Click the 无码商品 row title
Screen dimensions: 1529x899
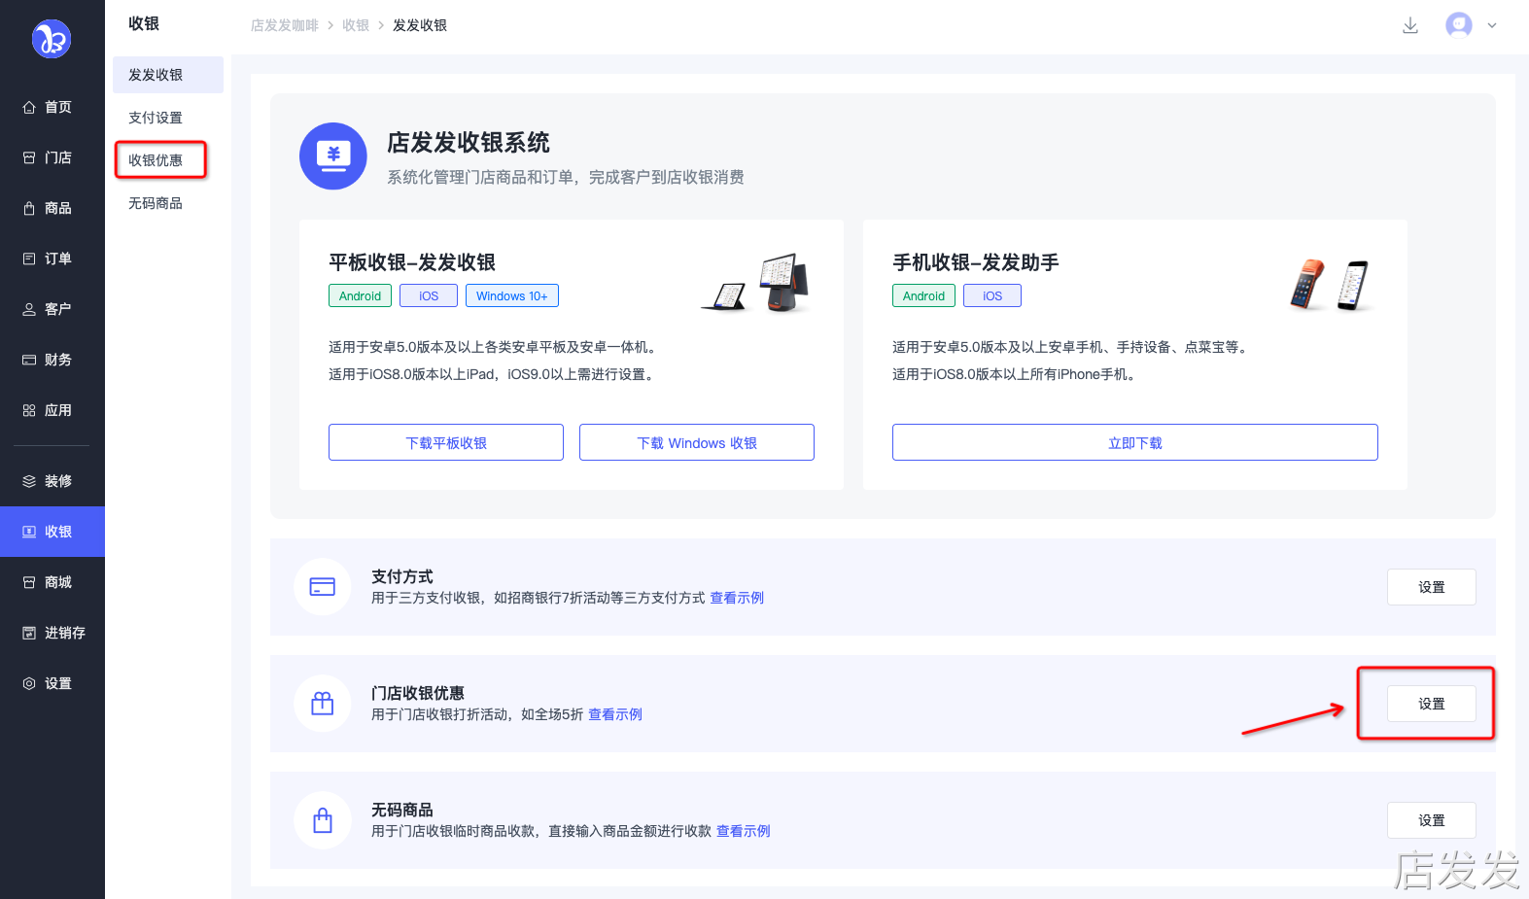(x=402, y=810)
